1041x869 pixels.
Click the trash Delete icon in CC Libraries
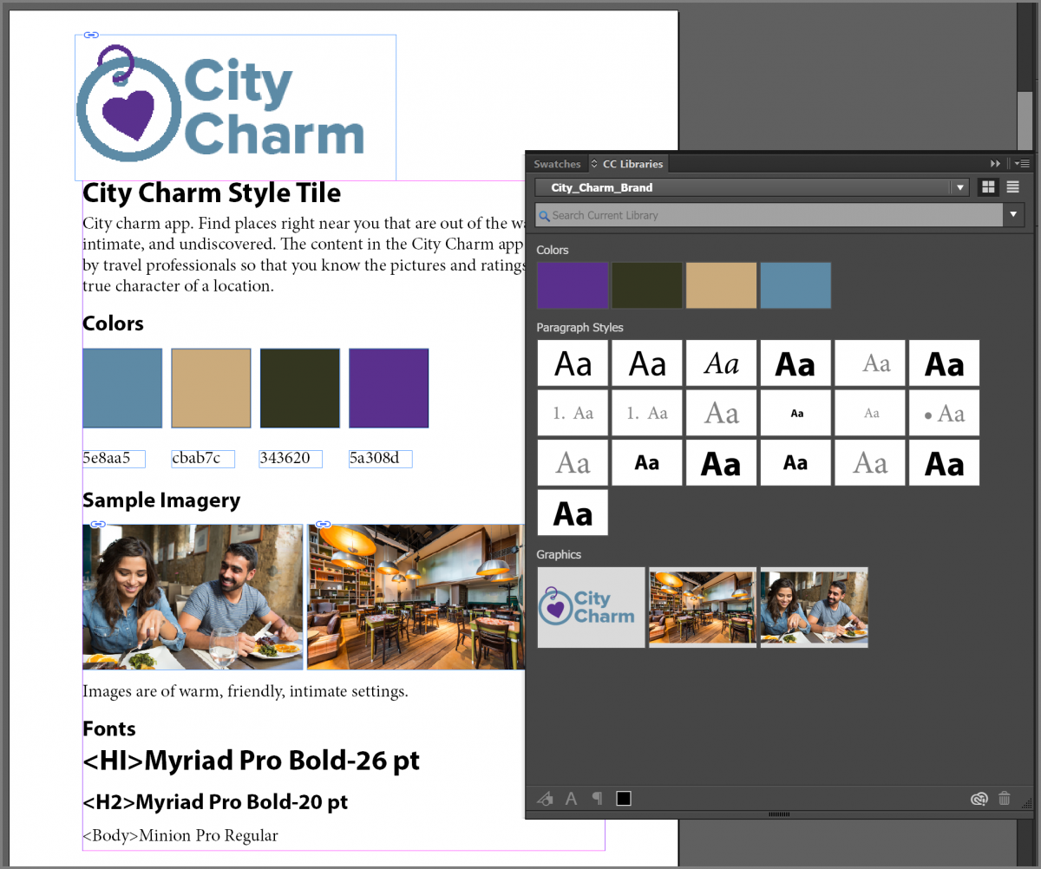tap(1005, 799)
